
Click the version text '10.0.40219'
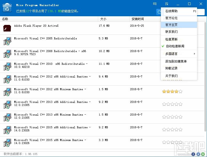(22, 67)
